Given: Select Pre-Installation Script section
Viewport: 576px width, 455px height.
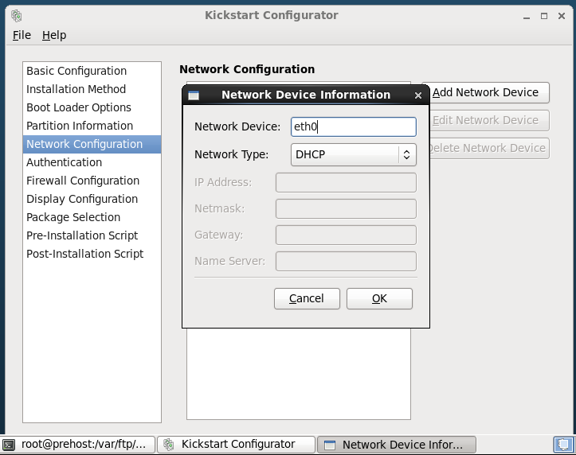Looking at the screenshot, I should (x=92, y=235).
